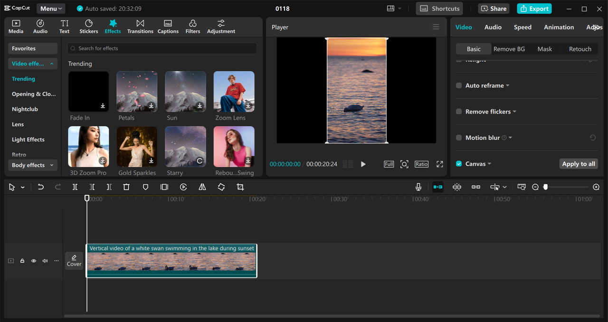
Task: Enable the Auto reframe checkbox
Action: (x=459, y=85)
